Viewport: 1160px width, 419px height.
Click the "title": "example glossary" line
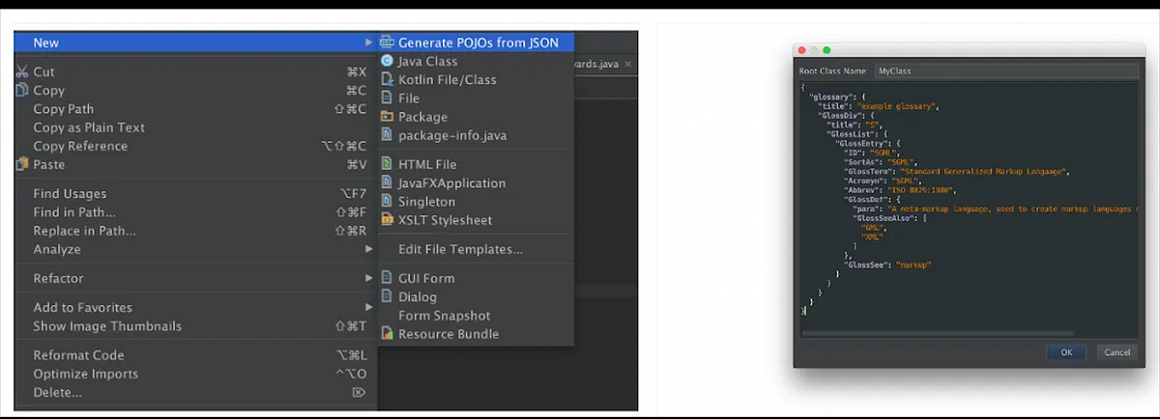coord(878,105)
